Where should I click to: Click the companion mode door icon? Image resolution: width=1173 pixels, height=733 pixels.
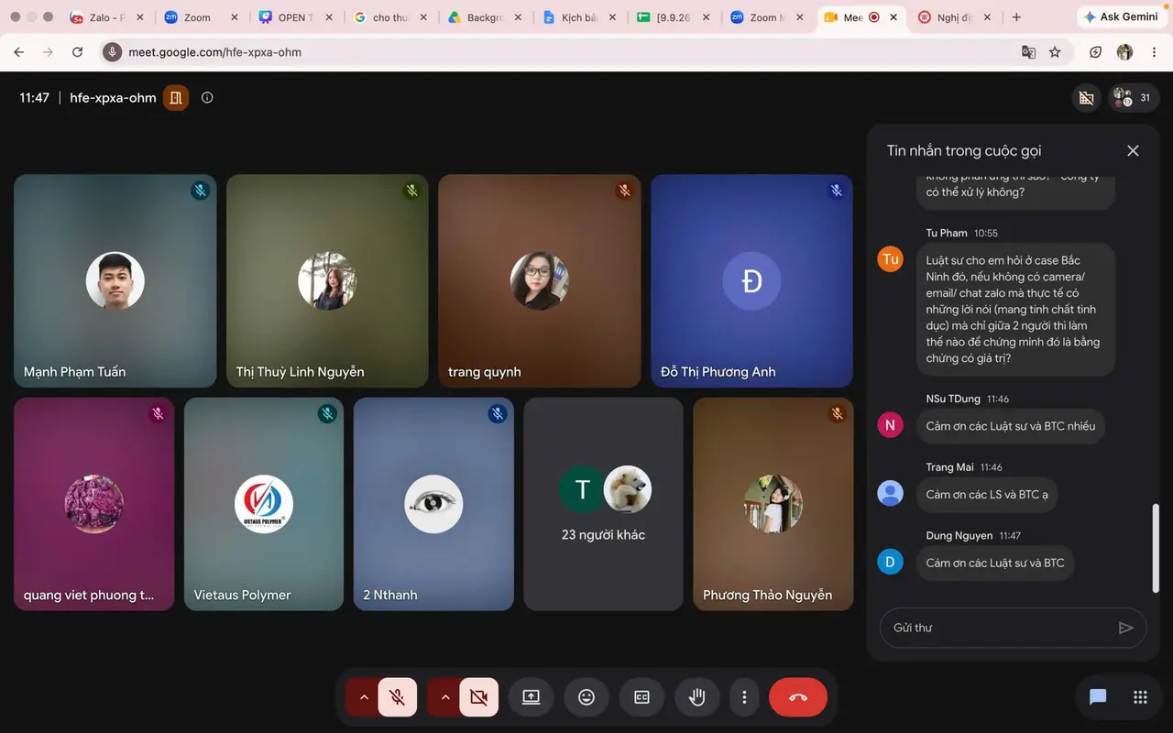[x=176, y=98]
